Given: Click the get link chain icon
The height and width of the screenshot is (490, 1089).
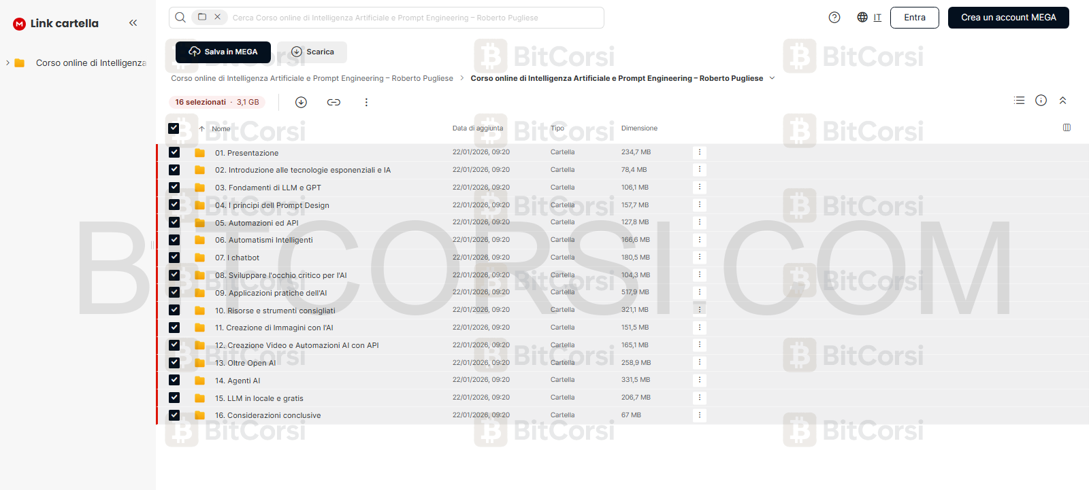Looking at the screenshot, I should [x=334, y=102].
